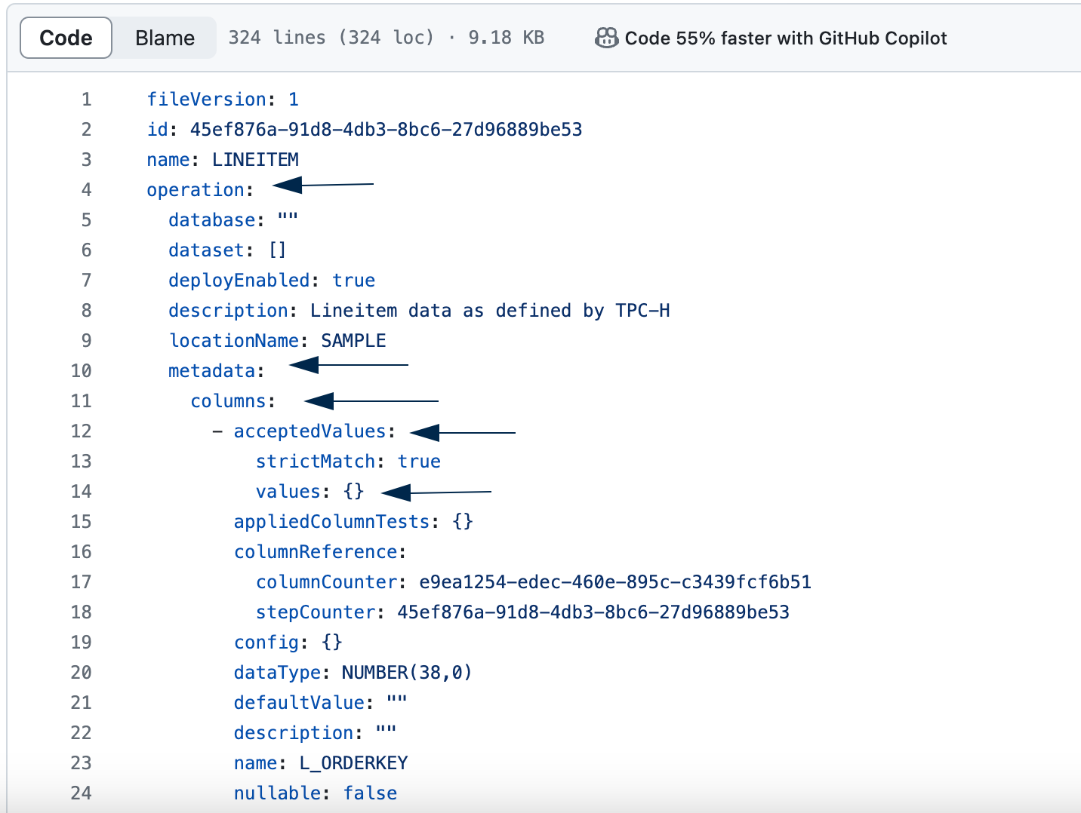Click the 'strictMatch' key

(x=316, y=462)
